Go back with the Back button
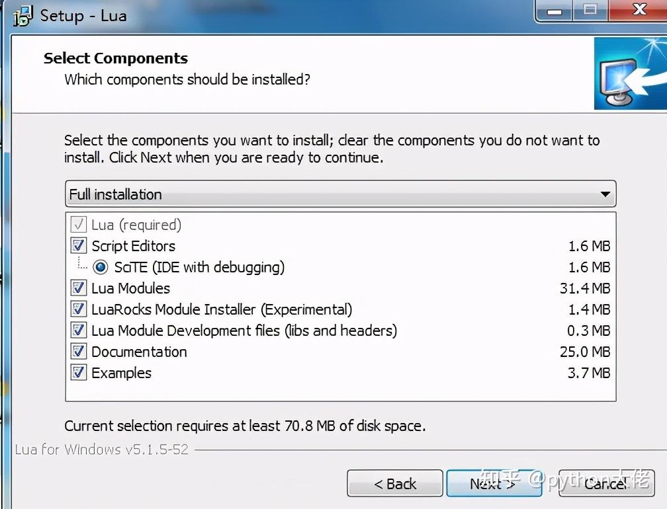 click(395, 484)
